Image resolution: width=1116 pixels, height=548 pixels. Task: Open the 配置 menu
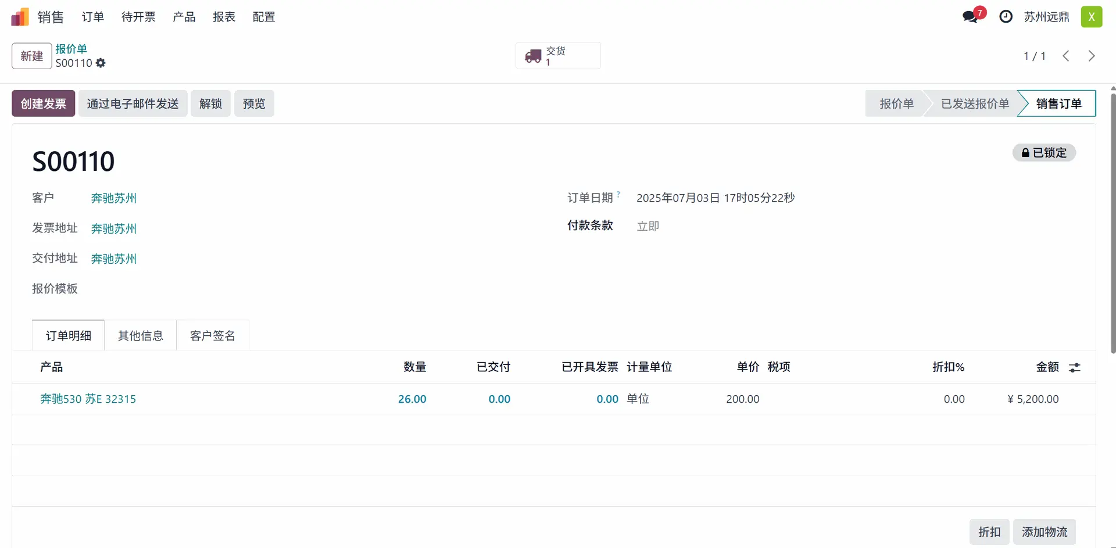click(x=264, y=17)
